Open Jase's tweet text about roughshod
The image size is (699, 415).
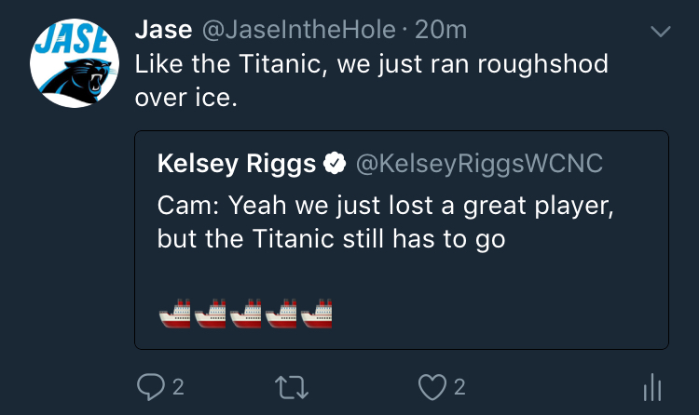371,81
